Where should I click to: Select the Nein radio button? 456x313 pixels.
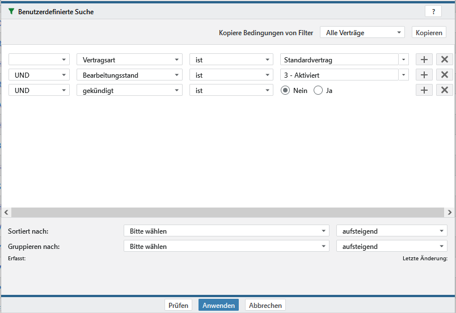click(x=286, y=90)
